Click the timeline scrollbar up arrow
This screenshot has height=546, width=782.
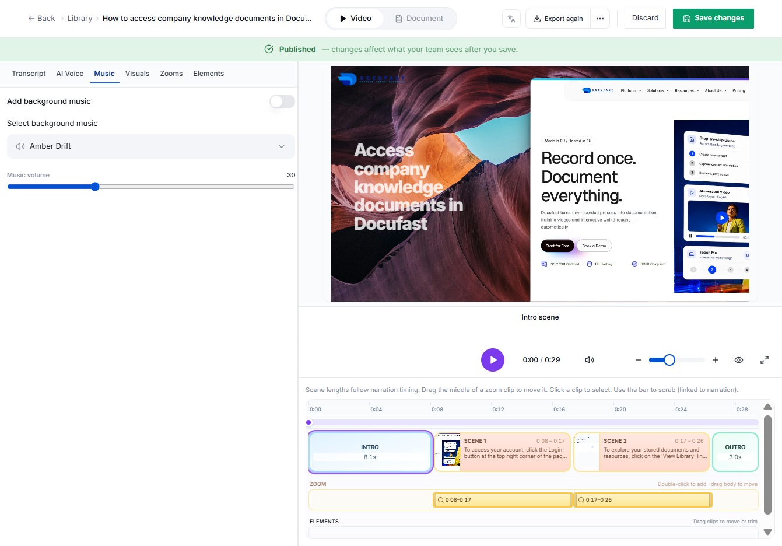(x=768, y=407)
